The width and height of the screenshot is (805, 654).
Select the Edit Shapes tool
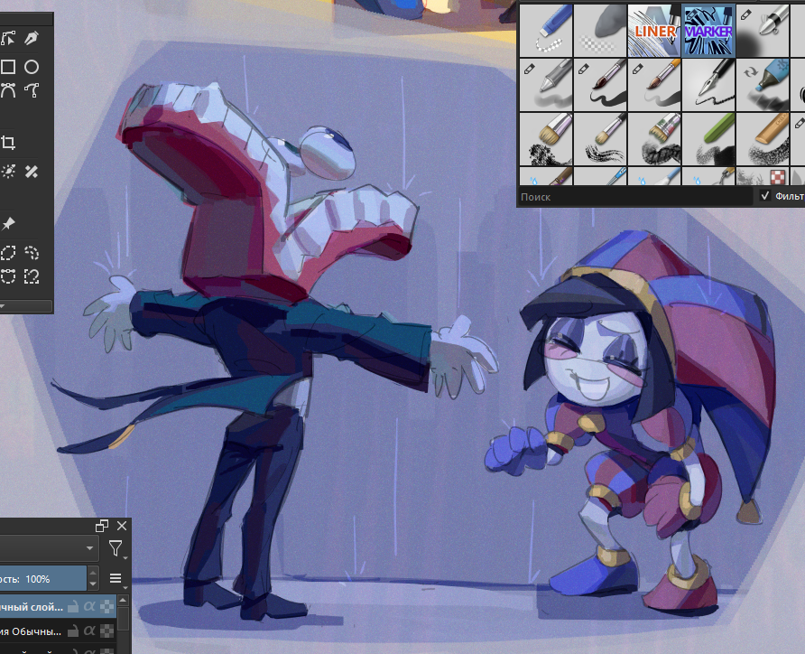(8, 38)
